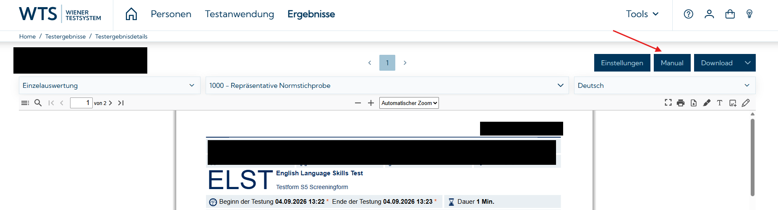This screenshot has height=210, width=778.
Task: Go to next PDF page
Action: (x=110, y=103)
